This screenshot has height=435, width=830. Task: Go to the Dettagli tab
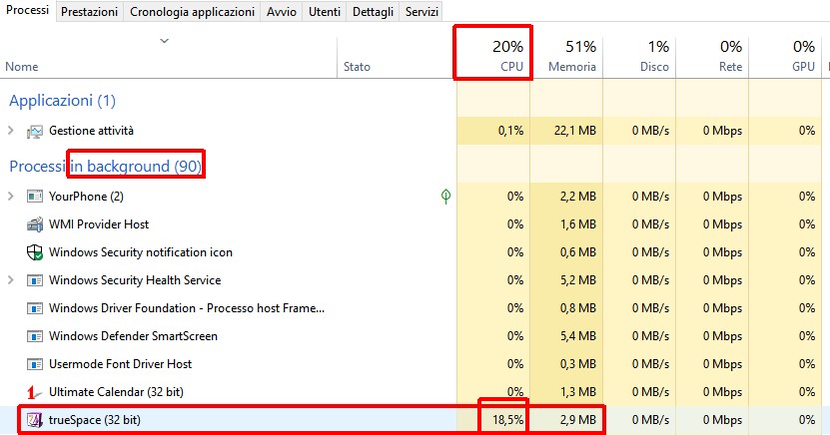click(373, 12)
